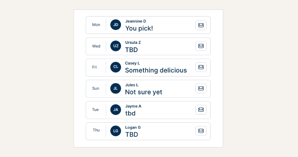298x157 pixels.
Task: Click the envelope icon for Jeannine D
Action: coord(201,25)
